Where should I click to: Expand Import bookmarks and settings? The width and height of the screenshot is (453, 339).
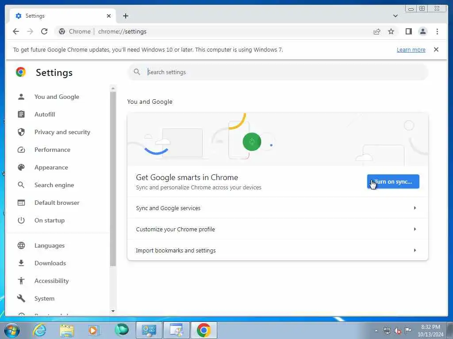[278, 250]
